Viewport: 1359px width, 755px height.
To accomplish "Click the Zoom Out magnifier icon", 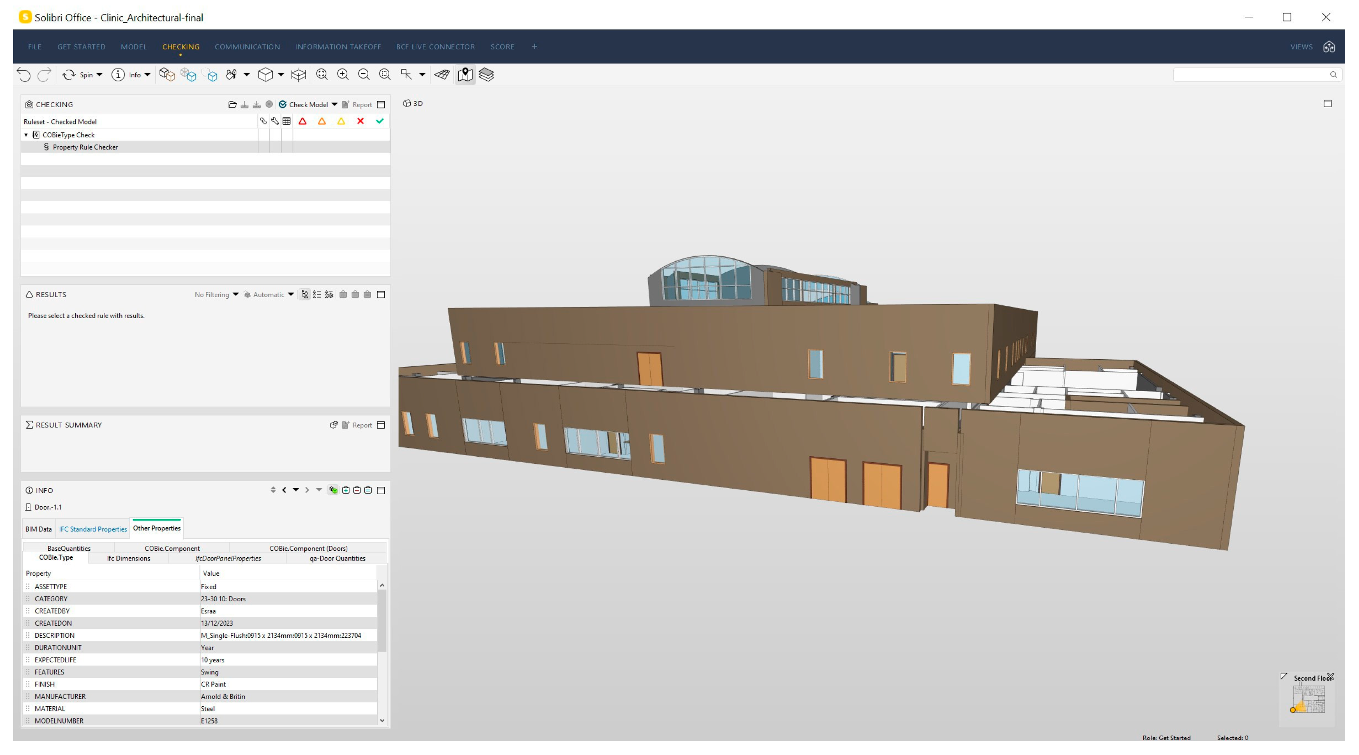I will pyautogui.click(x=364, y=75).
